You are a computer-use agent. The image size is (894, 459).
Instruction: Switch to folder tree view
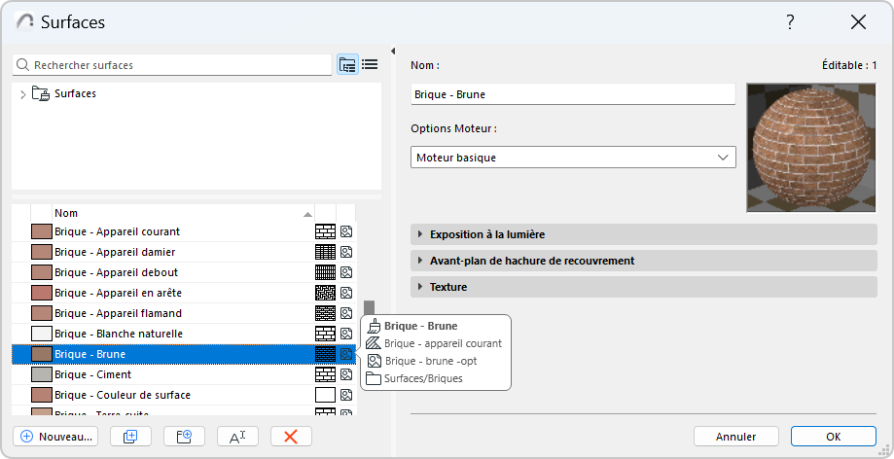[347, 65]
